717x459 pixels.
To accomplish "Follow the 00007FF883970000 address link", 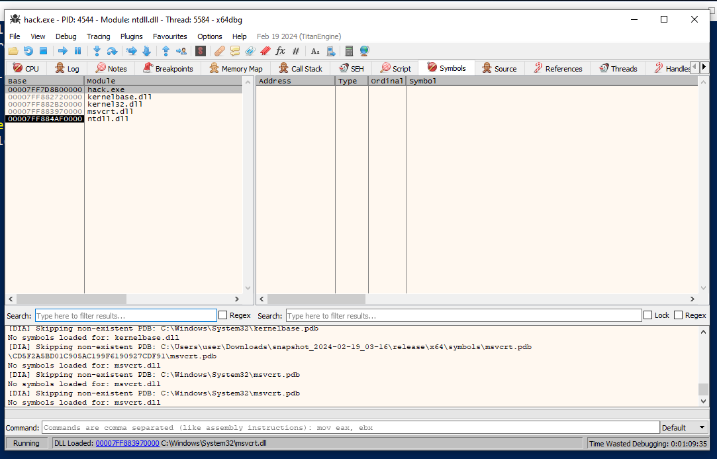I will pyautogui.click(x=127, y=443).
